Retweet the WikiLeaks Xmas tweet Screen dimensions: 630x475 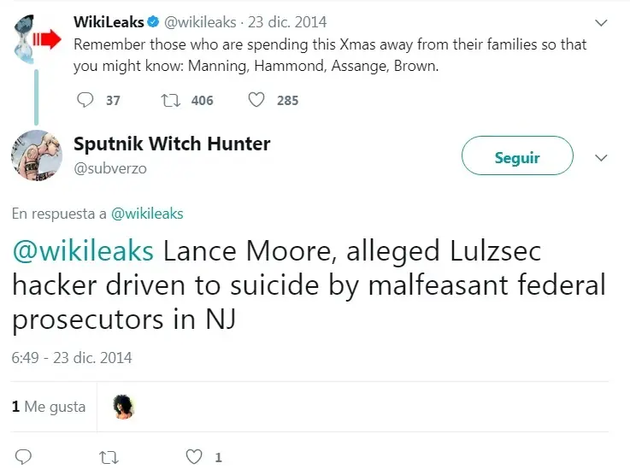(x=169, y=100)
